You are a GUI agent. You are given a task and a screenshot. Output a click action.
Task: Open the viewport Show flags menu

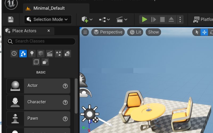tap(153, 32)
